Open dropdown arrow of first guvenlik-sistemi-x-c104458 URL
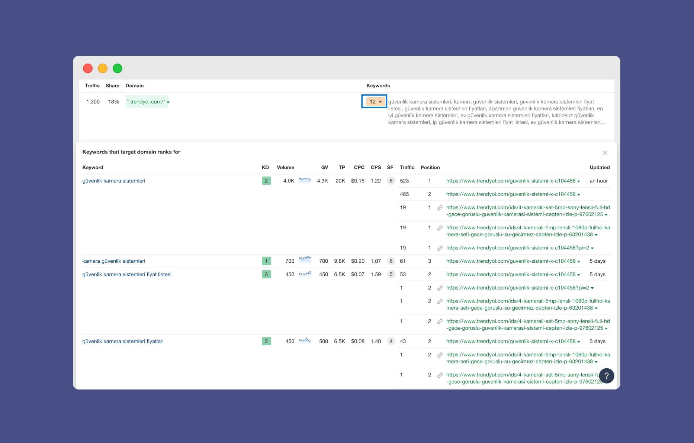The image size is (694, 443). click(x=579, y=181)
